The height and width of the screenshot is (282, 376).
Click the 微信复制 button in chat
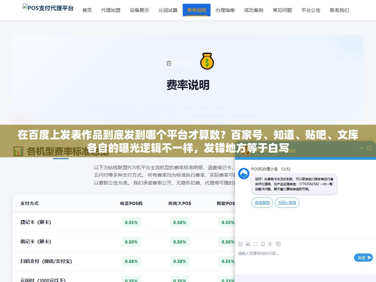262,202
